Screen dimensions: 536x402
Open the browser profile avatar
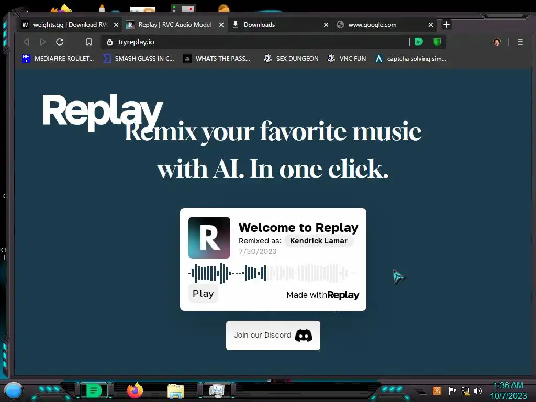click(497, 42)
